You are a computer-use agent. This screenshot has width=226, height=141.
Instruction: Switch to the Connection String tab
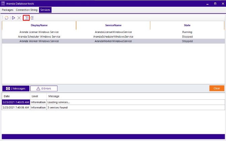[x=27, y=10]
